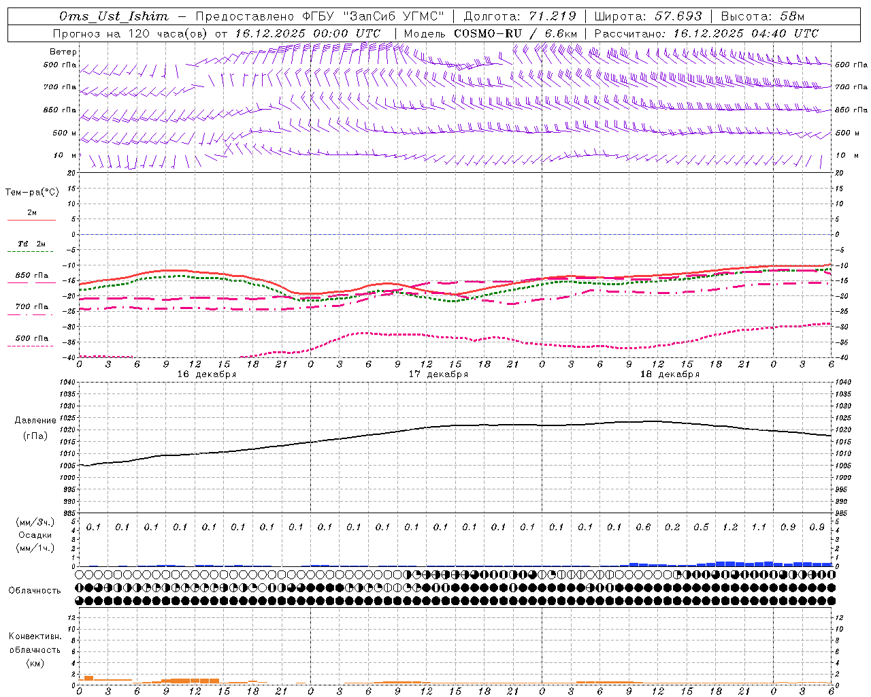Click the (мм/3ч.) precipitation unit label
The height and width of the screenshot is (697, 871).
[x=35, y=522]
